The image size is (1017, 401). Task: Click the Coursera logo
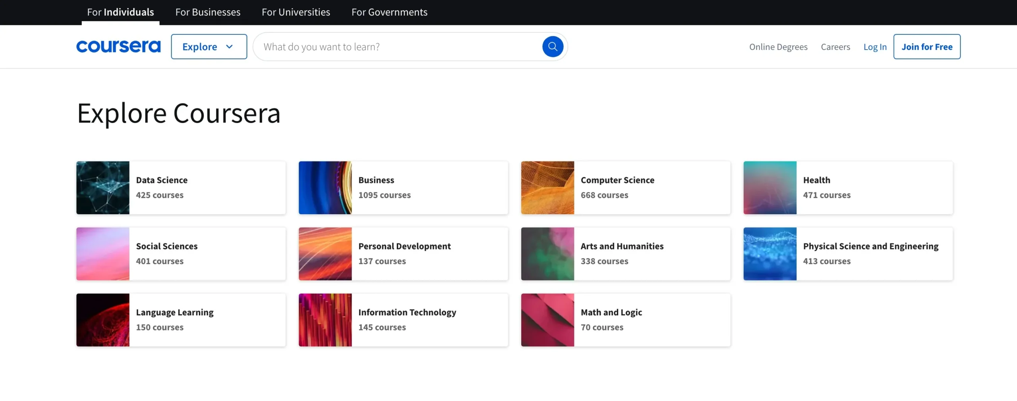coord(118,46)
